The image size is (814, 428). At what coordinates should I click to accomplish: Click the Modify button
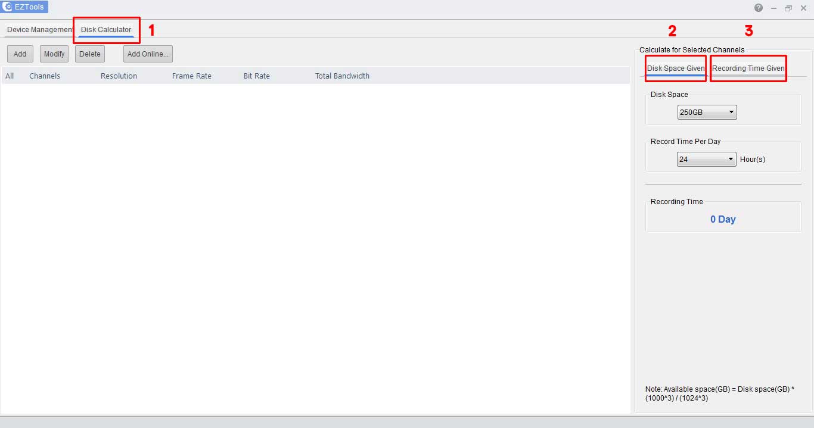54,54
